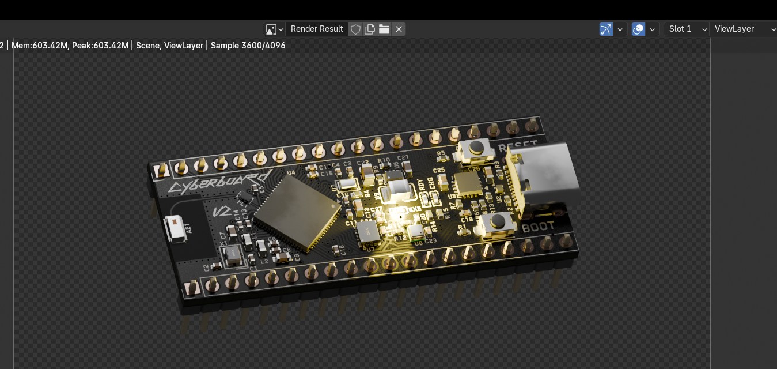777x369 pixels.
Task: Expand the overlays options dropdown arrow
Action: click(653, 29)
